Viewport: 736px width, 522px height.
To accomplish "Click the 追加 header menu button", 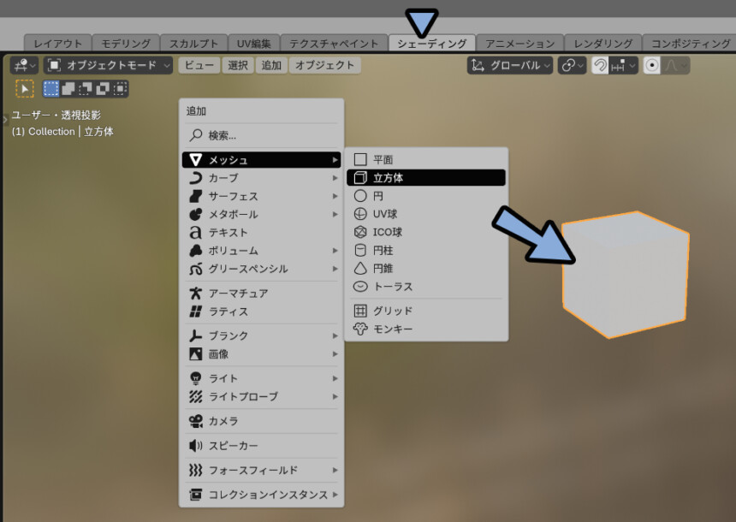I will click(271, 65).
